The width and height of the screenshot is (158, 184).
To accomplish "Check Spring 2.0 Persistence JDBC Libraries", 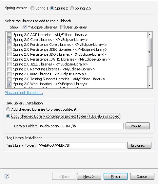I will (9, 49).
